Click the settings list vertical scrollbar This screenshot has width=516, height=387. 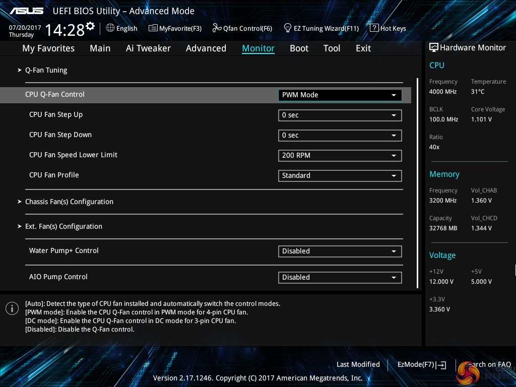418,183
